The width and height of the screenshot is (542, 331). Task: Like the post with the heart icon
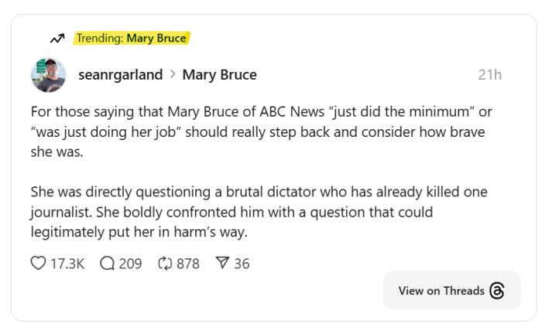tap(38, 264)
